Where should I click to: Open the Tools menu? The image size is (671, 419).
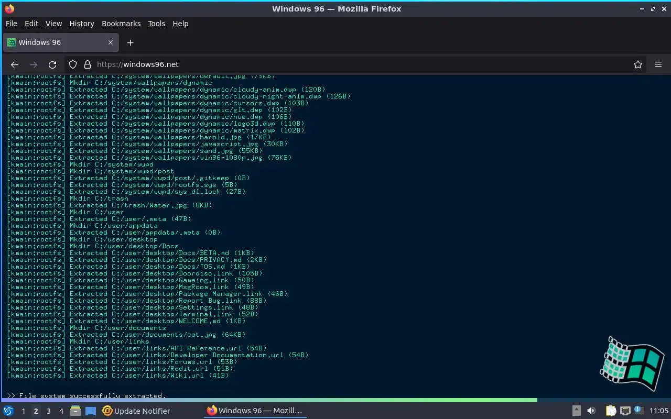coord(156,24)
